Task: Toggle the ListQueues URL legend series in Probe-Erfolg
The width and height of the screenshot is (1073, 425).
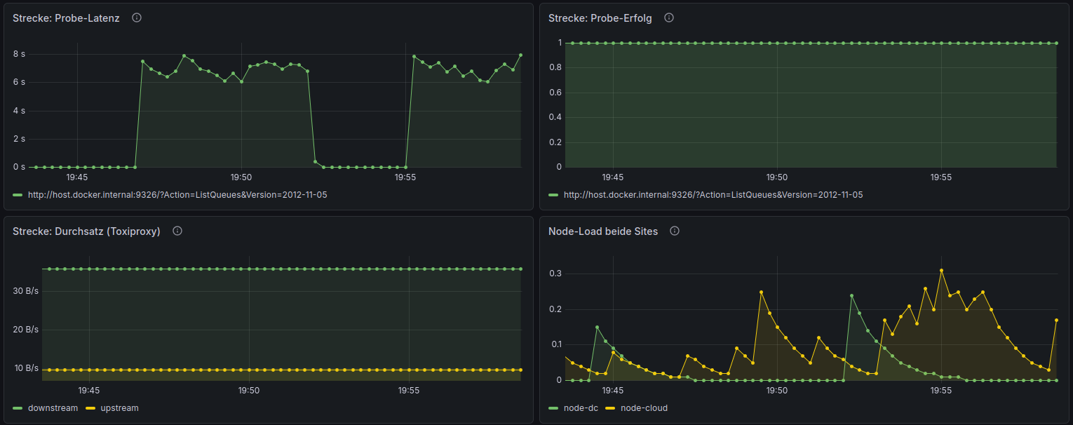Action: point(713,195)
